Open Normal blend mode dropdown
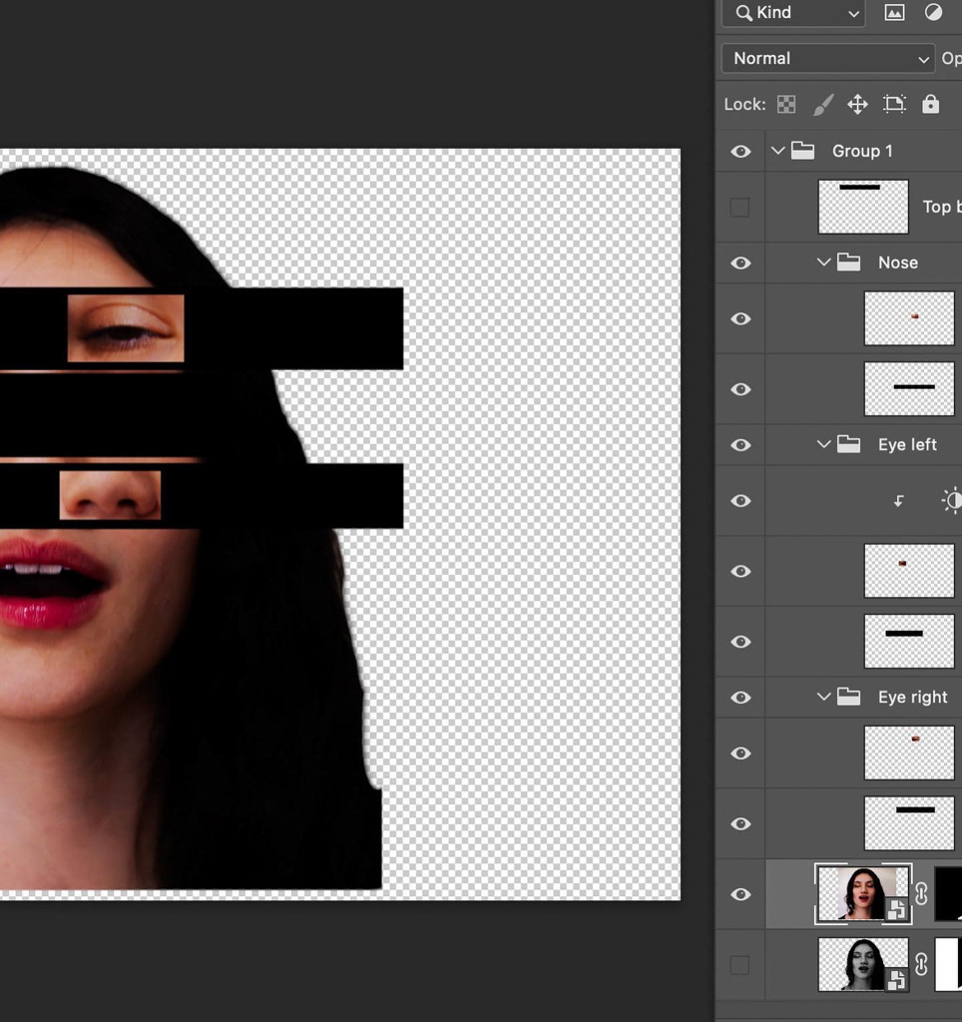 827,59
